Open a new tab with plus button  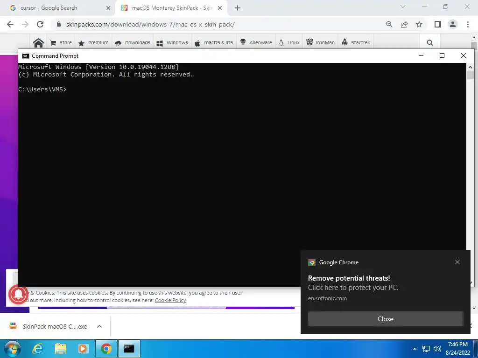point(238,8)
